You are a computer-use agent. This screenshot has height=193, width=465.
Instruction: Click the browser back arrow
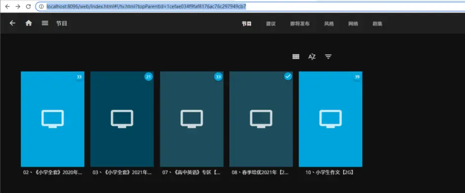pos(7,6)
